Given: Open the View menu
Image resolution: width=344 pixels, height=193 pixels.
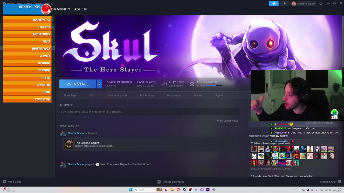Looking at the screenshot, I should tap(19, 3).
